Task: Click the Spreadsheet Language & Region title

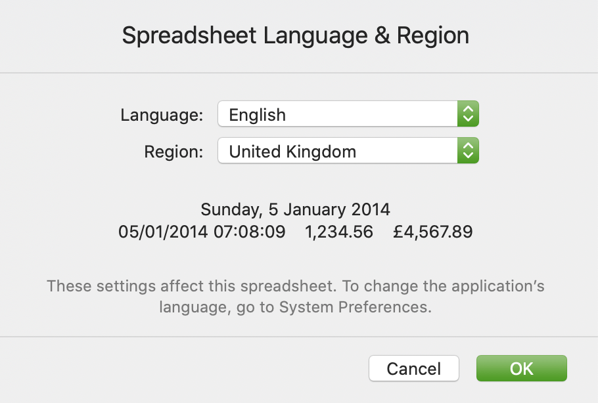Action: tap(296, 35)
